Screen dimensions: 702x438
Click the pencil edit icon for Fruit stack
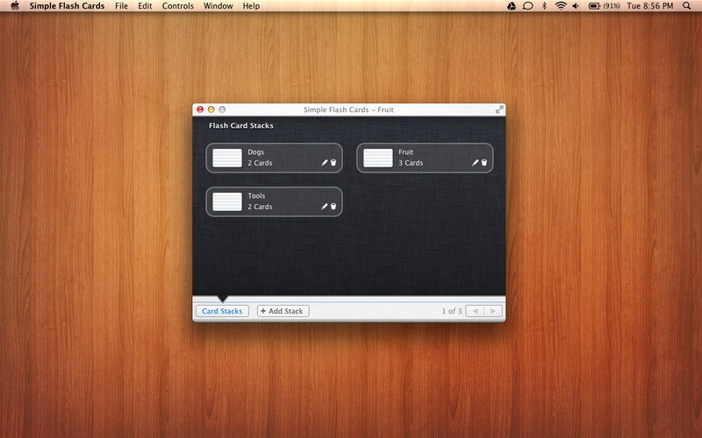475,163
